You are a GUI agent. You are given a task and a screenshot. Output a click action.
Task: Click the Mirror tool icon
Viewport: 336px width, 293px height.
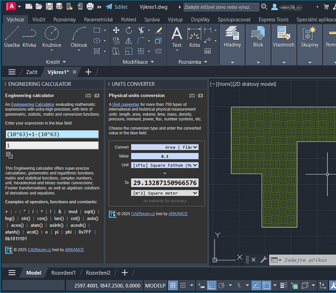(129, 41)
